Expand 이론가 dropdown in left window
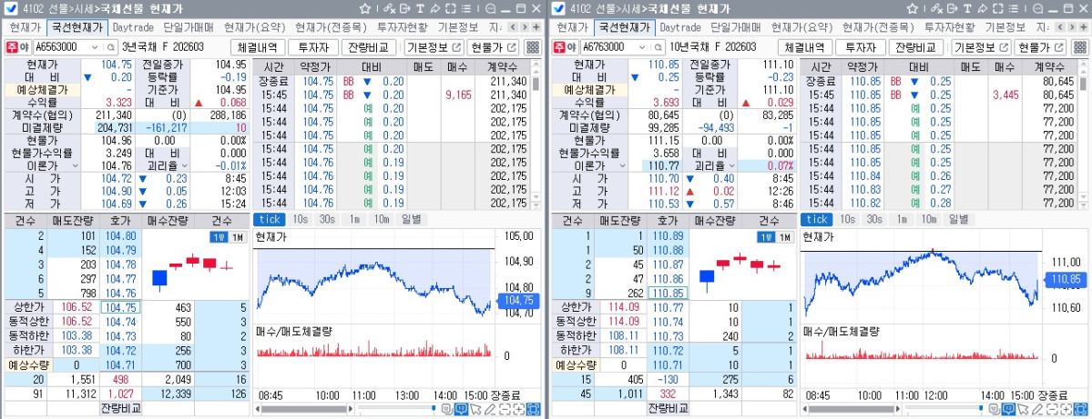The height and width of the screenshot is (419, 1092). (x=74, y=166)
